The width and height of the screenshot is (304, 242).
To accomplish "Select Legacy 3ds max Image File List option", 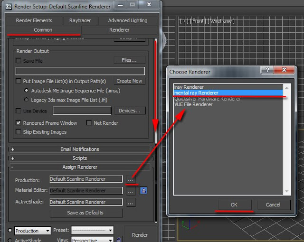I will [x=26, y=100].
